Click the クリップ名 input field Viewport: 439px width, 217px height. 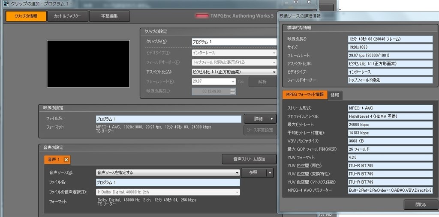[x=235, y=42]
